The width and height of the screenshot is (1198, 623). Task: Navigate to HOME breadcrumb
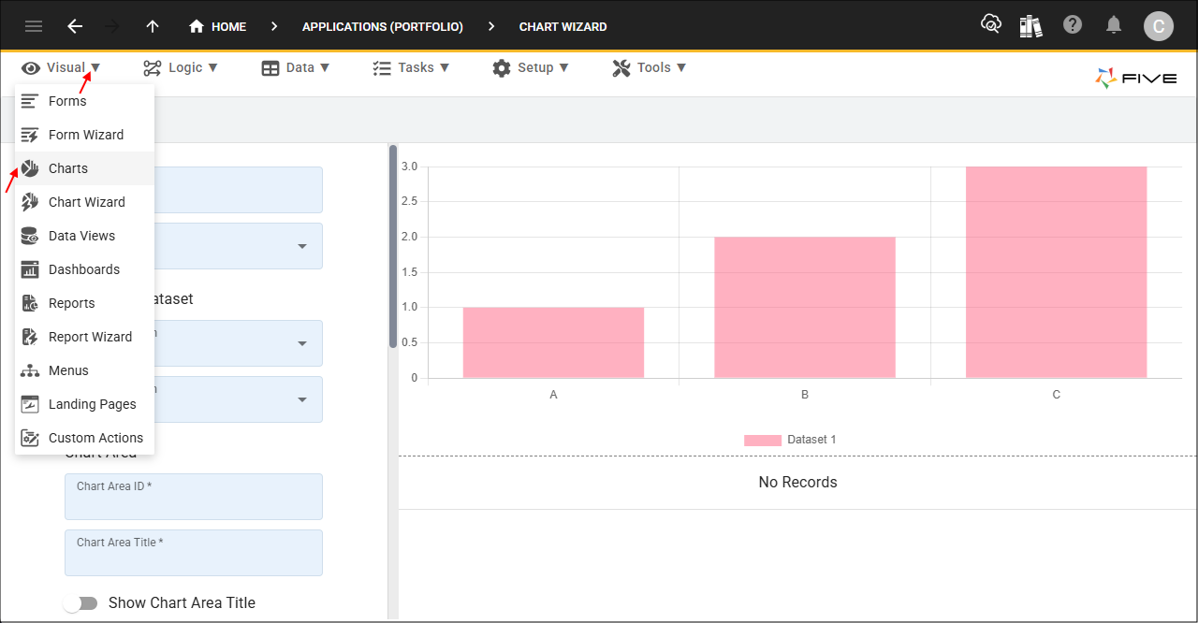click(218, 26)
